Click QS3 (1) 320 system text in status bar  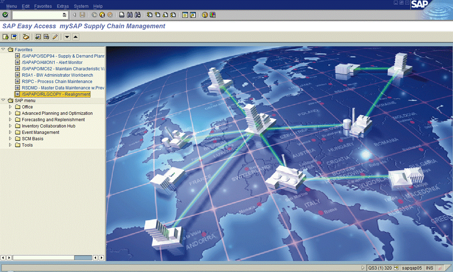pyautogui.click(x=380, y=268)
